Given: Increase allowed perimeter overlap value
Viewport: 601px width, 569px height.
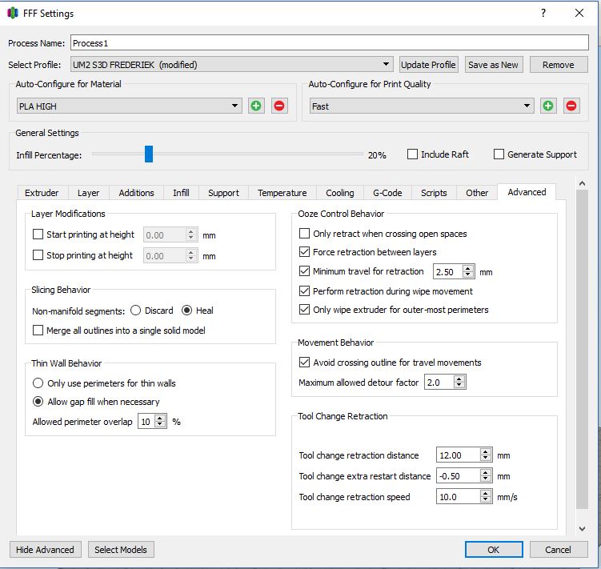Looking at the screenshot, I should [x=161, y=418].
